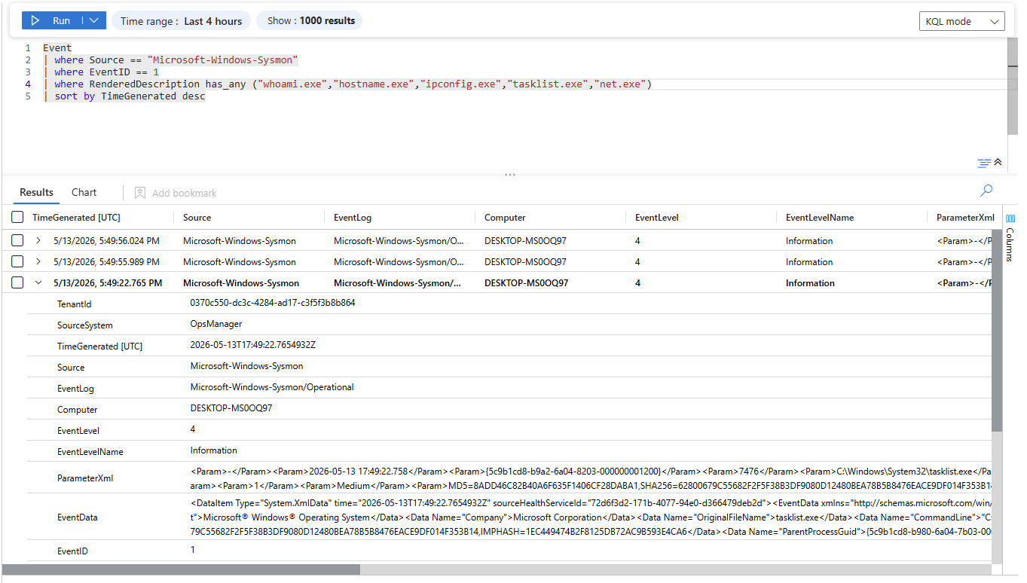Open the results search magnifier icon

pyautogui.click(x=986, y=191)
